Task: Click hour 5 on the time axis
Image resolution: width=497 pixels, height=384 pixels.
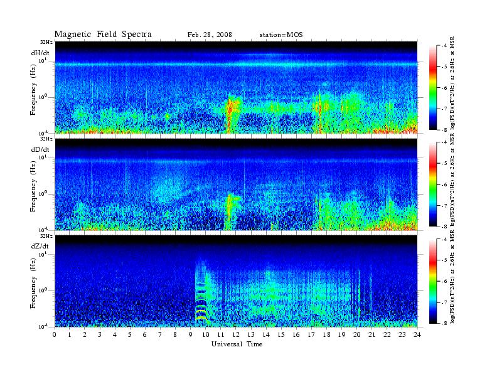Action: [130, 334]
